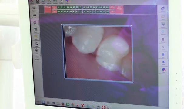
Task: Click the red Right Top quadrant button
Action: (54, 7)
